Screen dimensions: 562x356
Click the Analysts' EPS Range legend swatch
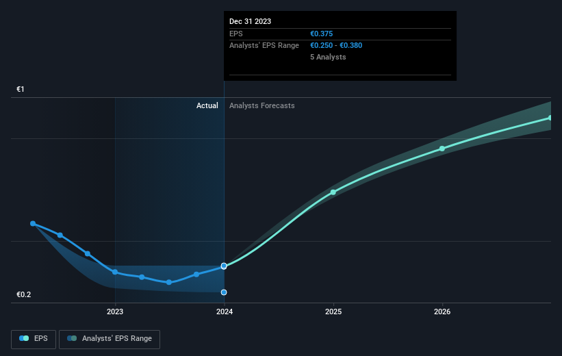click(72, 338)
